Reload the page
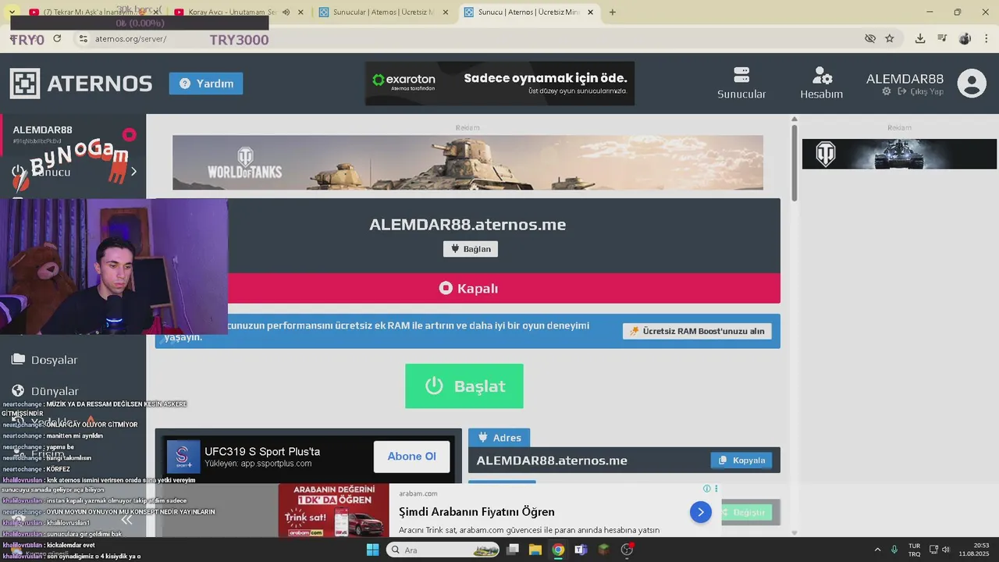Screen dimensions: 999x562 [57, 38]
